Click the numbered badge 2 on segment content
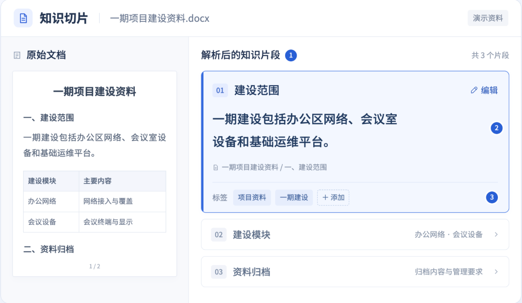 coord(496,128)
